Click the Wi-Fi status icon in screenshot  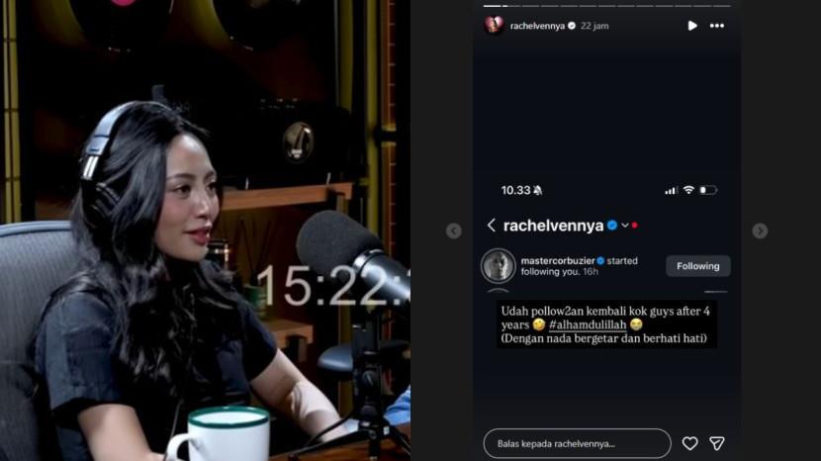pyautogui.click(x=688, y=190)
